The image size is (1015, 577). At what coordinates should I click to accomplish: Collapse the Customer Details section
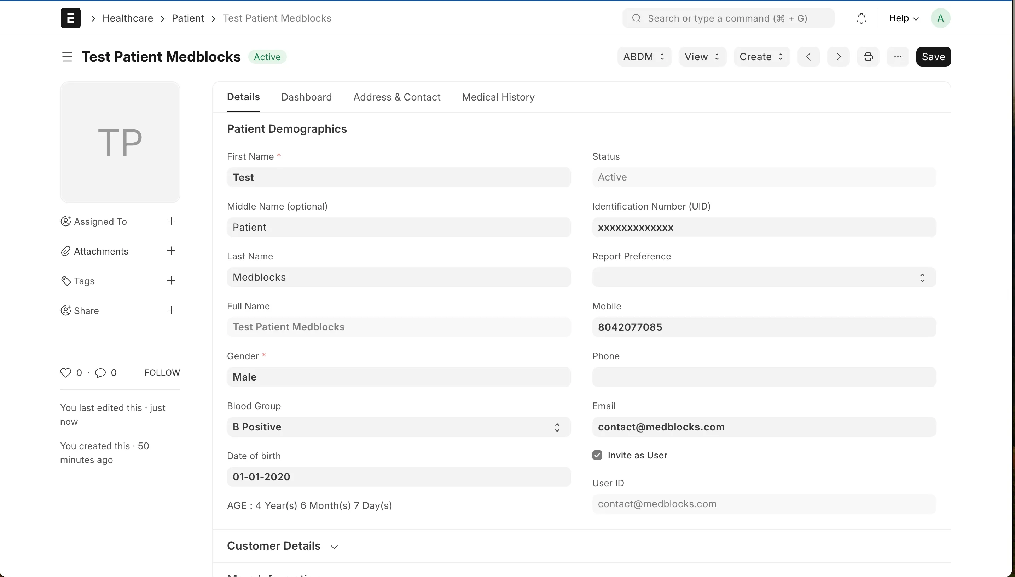(335, 546)
